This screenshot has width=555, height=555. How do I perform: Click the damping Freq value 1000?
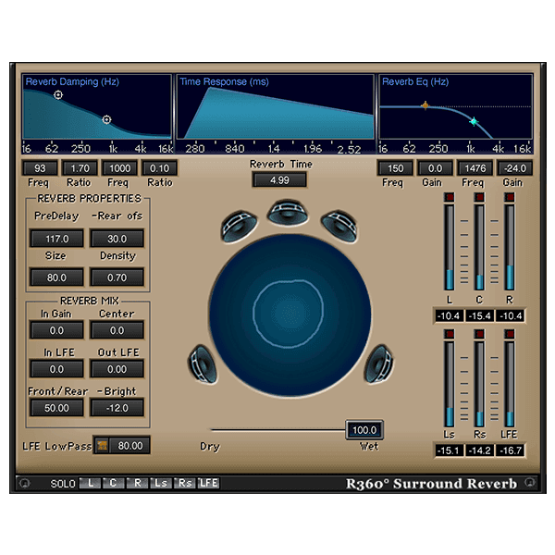point(119,168)
